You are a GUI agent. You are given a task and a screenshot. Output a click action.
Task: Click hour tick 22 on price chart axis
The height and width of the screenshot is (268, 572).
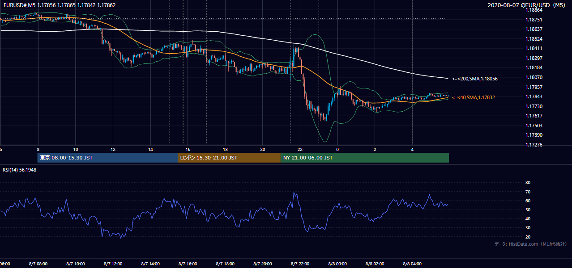click(x=300, y=150)
